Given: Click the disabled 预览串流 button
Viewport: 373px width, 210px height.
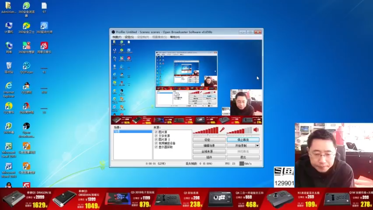Looking at the screenshot, I should click(x=243, y=151).
